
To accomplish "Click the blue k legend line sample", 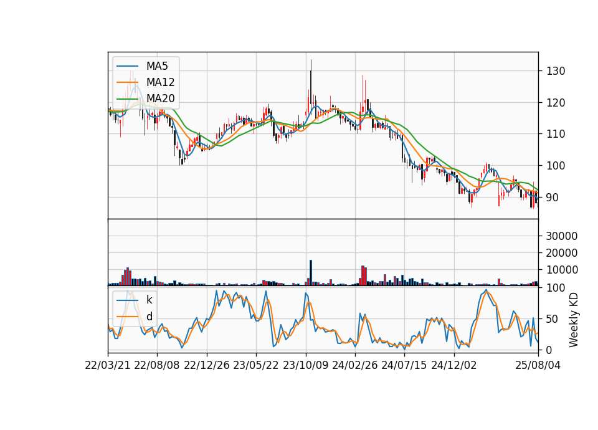I will [x=127, y=300].
